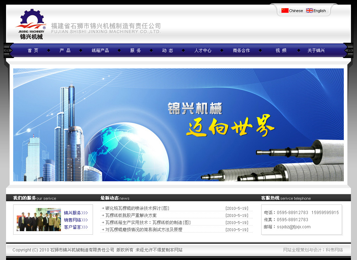Screen dimensions: 357x260
Task: Click the arrow icon before 碳化钨瓦楞辊 news
Action: tap(103, 208)
